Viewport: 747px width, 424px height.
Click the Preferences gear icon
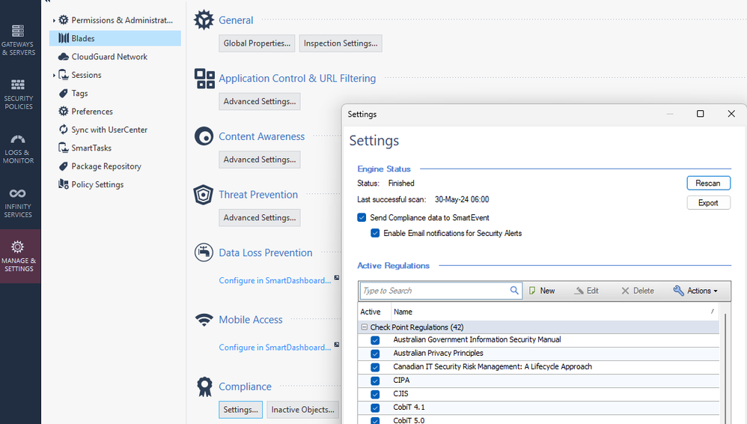click(64, 111)
